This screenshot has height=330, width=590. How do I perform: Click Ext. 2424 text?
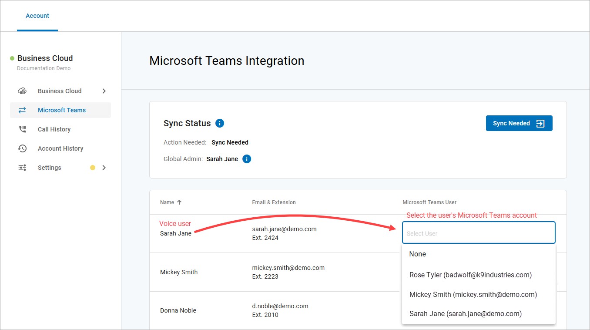[265, 238]
